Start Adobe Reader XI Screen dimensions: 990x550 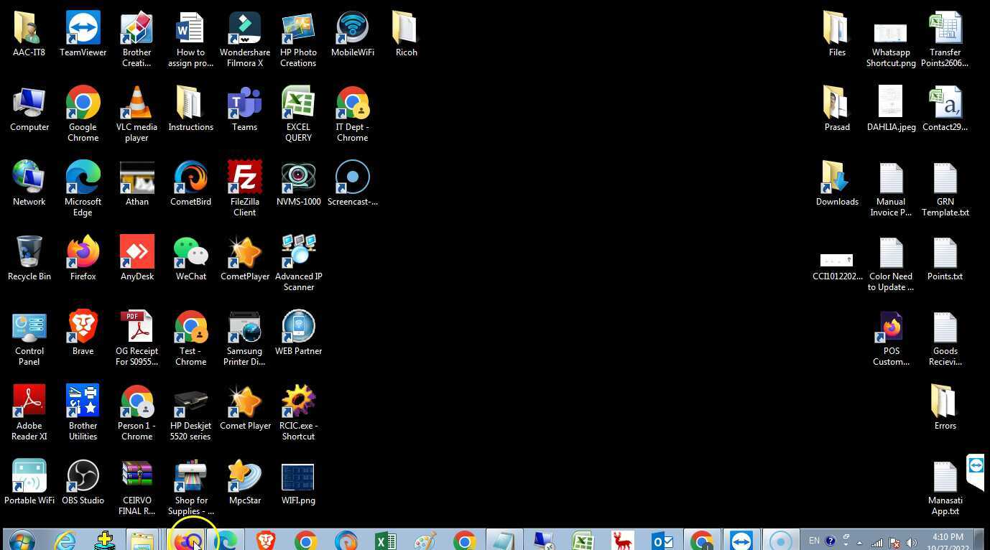click(29, 401)
